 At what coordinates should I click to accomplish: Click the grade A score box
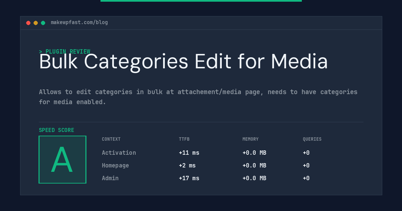click(x=62, y=159)
